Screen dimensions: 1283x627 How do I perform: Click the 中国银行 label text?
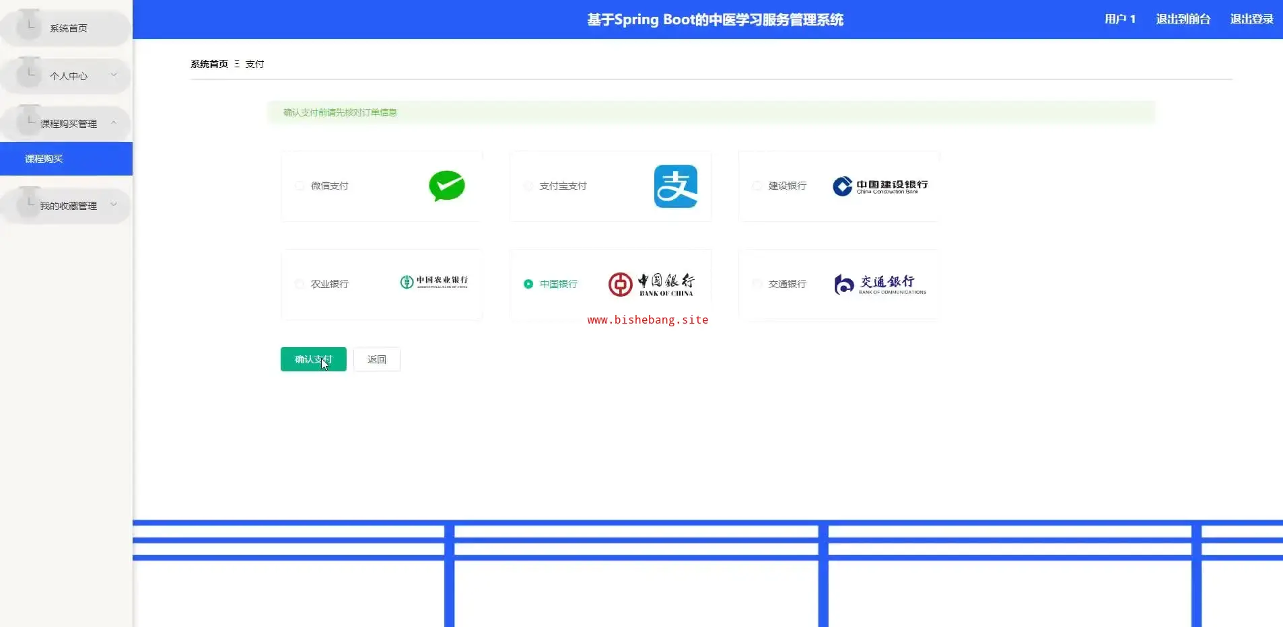point(559,285)
